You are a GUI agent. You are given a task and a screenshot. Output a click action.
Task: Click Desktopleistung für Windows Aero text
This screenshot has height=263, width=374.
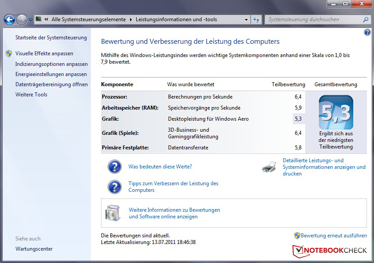point(208,119)
